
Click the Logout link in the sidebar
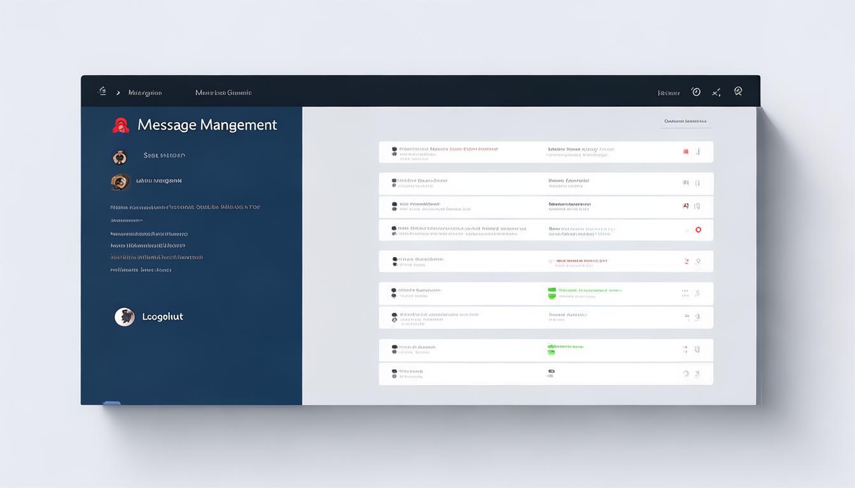pos(162,316)
